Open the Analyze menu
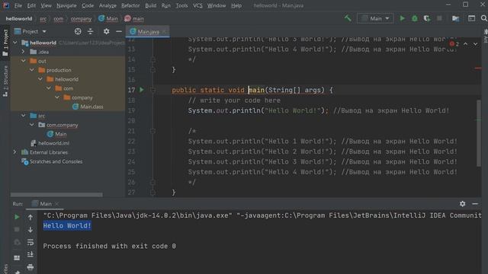The image size is (488, 274). (108, 5)
